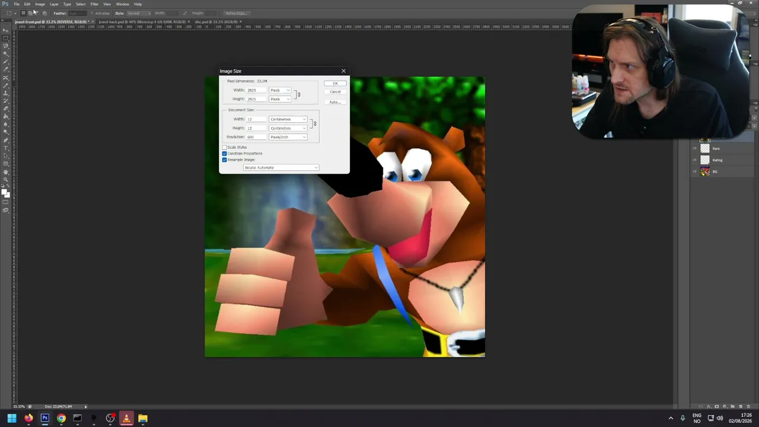The width and height of the screenshot is (759, 427).
Task: Open document Height Centimeters dropdown
Action: click(288, 128)
